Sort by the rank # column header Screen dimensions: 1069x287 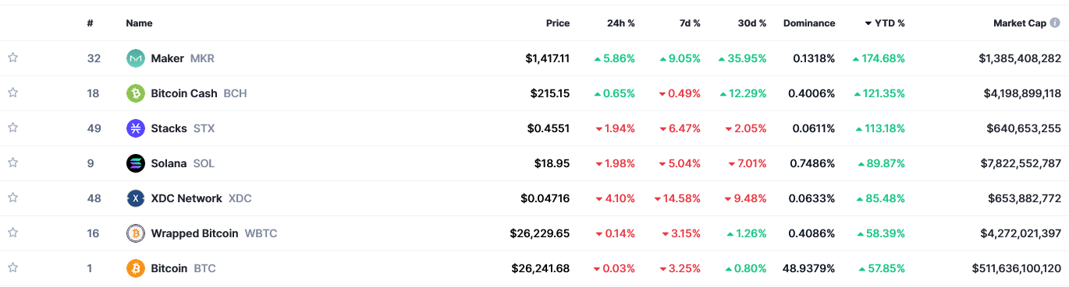pyautogui.click(x=91, y=23)
